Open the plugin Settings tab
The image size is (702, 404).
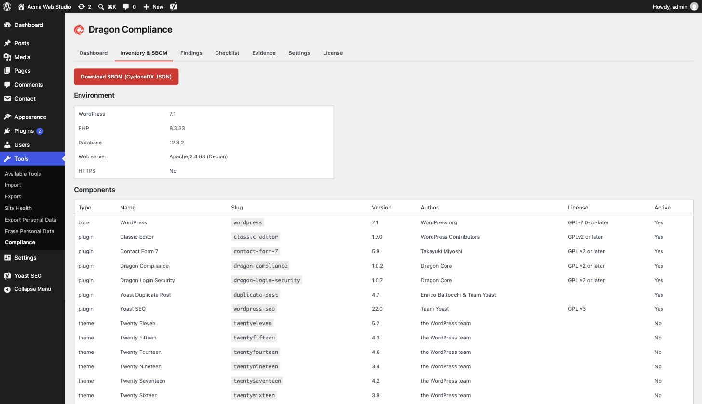[299, 53]
